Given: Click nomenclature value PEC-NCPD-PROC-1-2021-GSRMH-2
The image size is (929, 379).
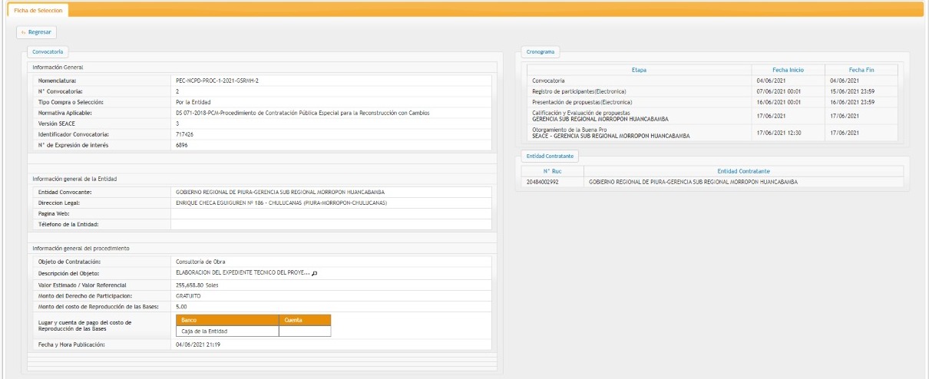Looking at the screenshot, I should pyautogui.click(x=223, y=81).
